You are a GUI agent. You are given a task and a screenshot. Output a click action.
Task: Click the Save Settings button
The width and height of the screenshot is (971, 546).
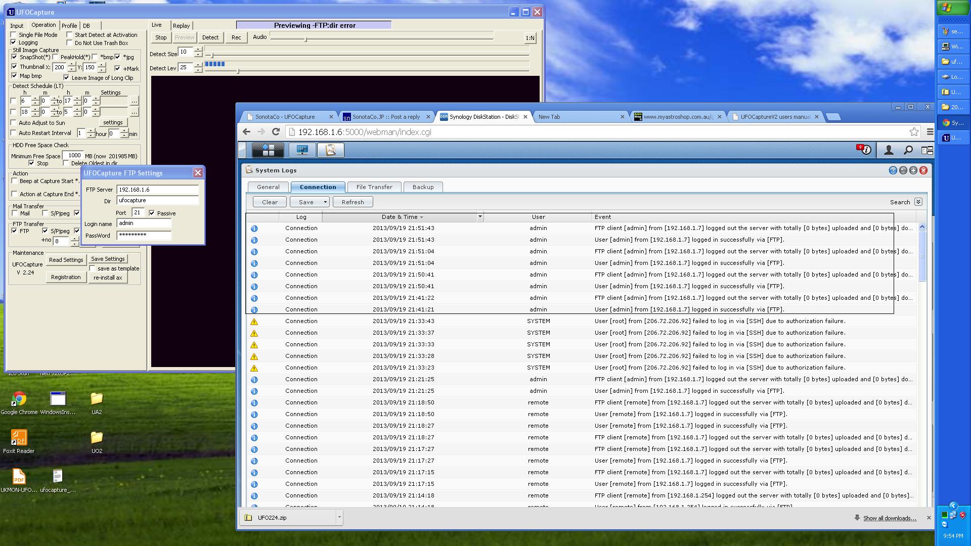(108, 259)
